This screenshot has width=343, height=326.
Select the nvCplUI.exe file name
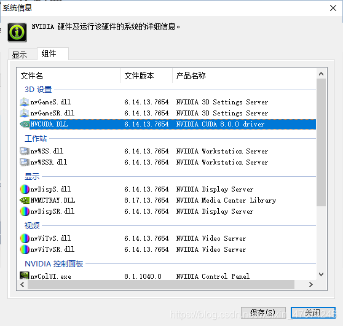point(51,276)
